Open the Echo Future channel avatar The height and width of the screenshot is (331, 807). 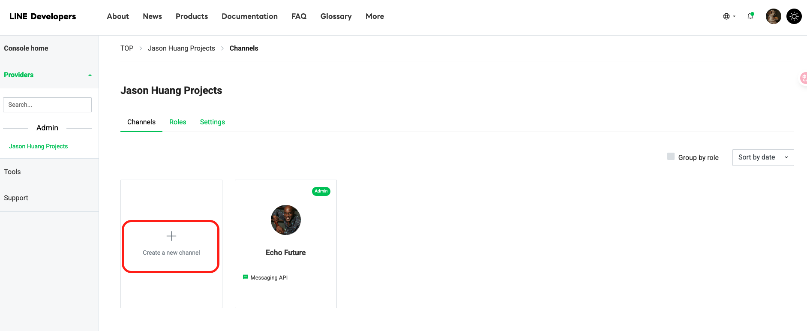coord(286,220)
